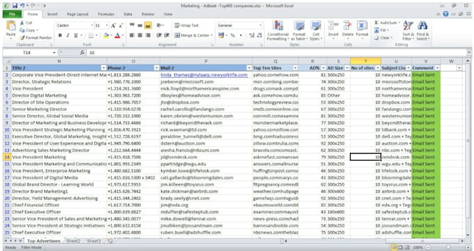This screenshot has width=474, height=251.
Task: Click Undo in Quick Access toolbar
Action: tap(22, 6)
